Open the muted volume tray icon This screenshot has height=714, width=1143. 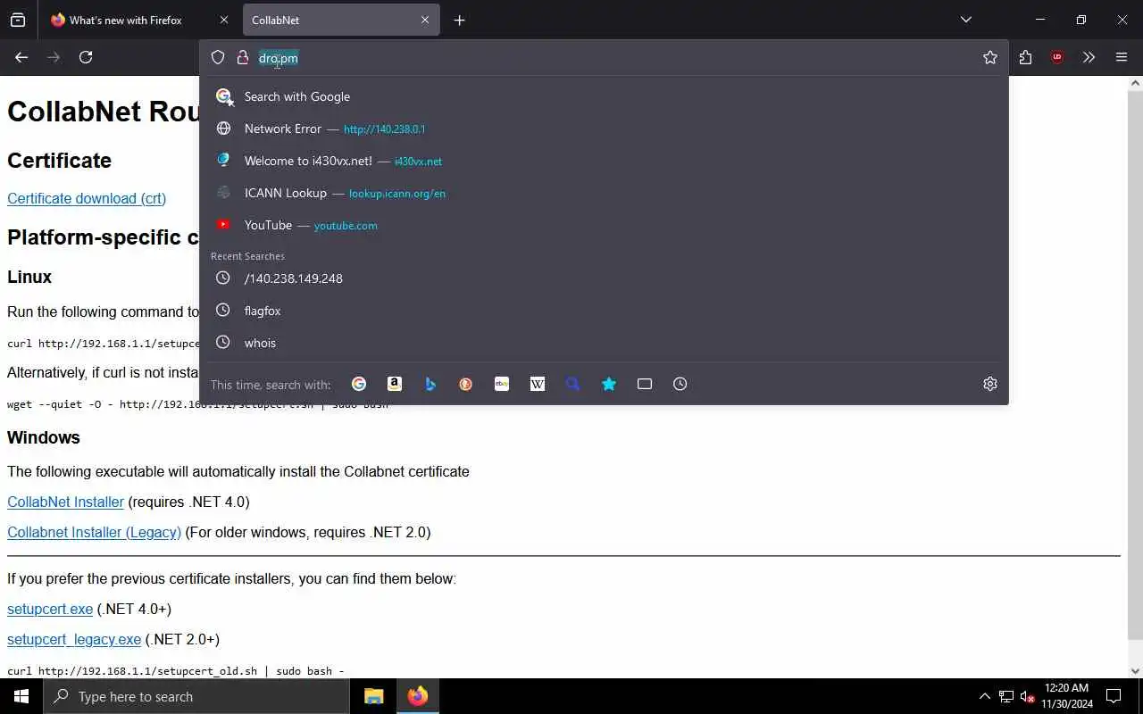(x=1028, y=696)
